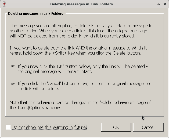Click the capitalized word 'AND' in the message
Screen dimensions: 169x138
click(81, 48)
